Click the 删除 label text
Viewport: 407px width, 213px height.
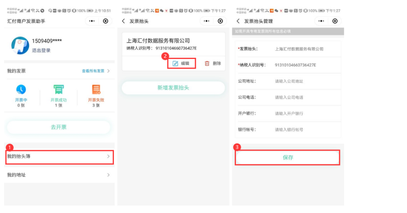pos(217,64)
